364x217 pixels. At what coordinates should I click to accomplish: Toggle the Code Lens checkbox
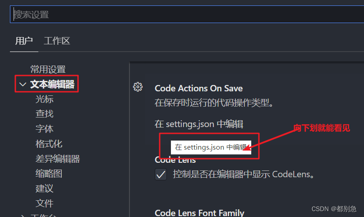pyautogui.click(x=161, y=174)
